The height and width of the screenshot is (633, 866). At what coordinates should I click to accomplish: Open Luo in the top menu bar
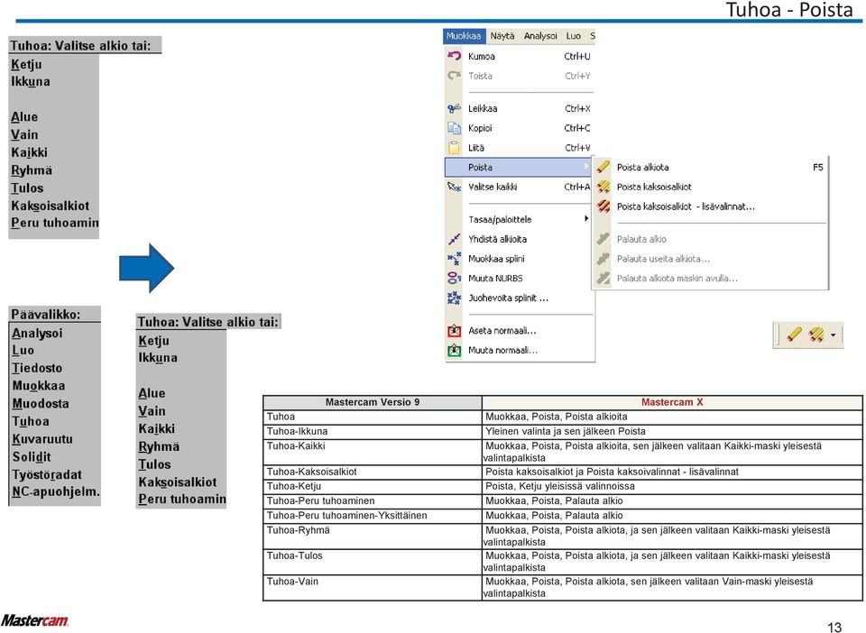(574, 36)
